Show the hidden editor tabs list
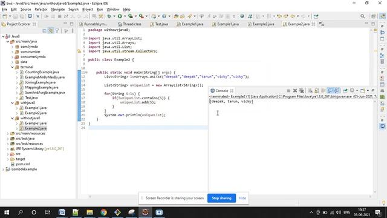The width and height of the screenshot is (387, 218). (322, 24)
